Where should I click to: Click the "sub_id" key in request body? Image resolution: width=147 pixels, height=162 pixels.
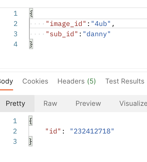click(x=62, y=34)
